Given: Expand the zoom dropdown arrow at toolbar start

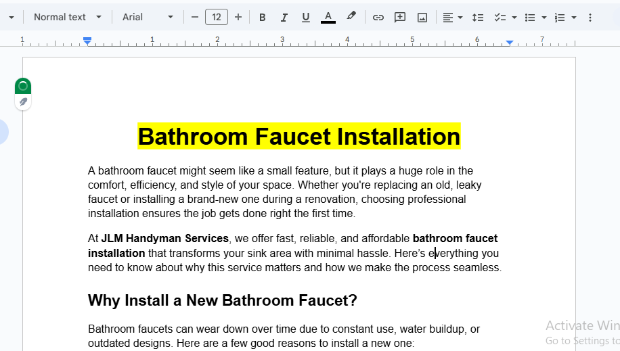Looking at the screenshot, I should (x=11, y=18).
